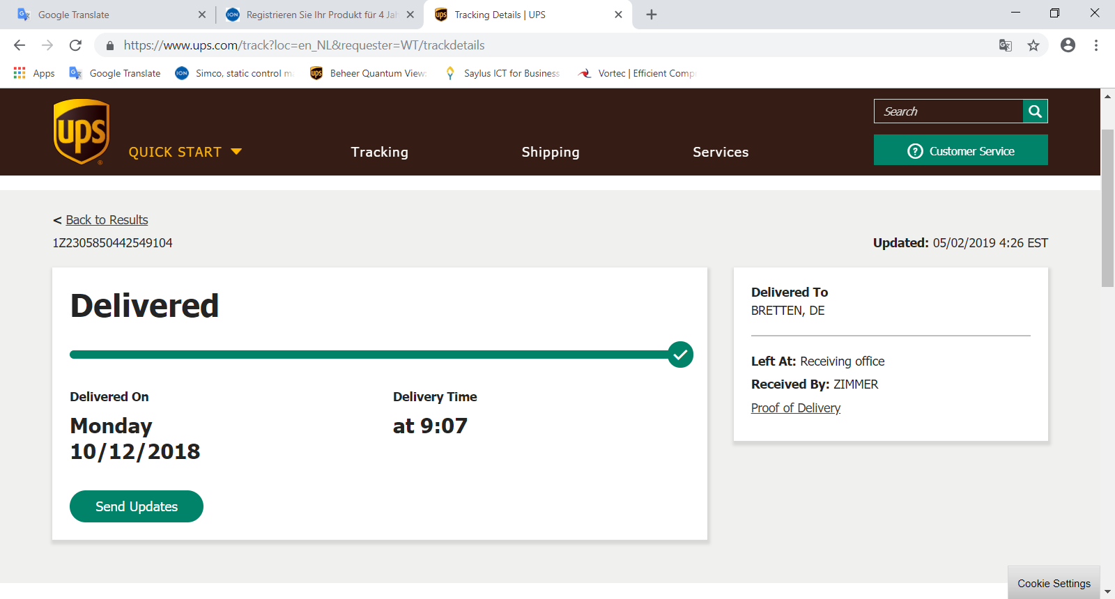Open Beheer Quantum View bookmark
Viewport: 1115px width, 599px height.
click(x=368, y=73)
